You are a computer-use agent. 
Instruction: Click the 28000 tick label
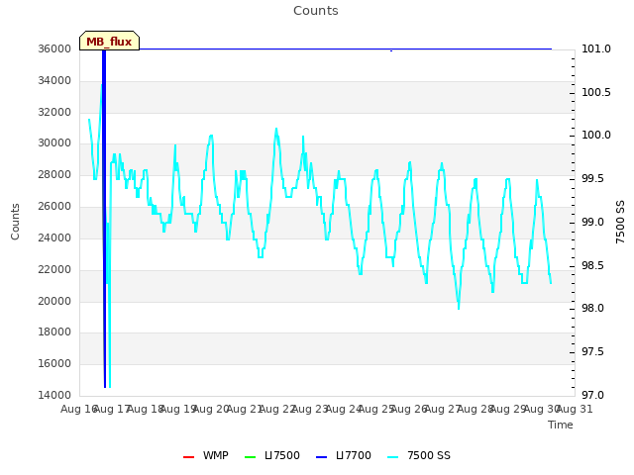54,174
